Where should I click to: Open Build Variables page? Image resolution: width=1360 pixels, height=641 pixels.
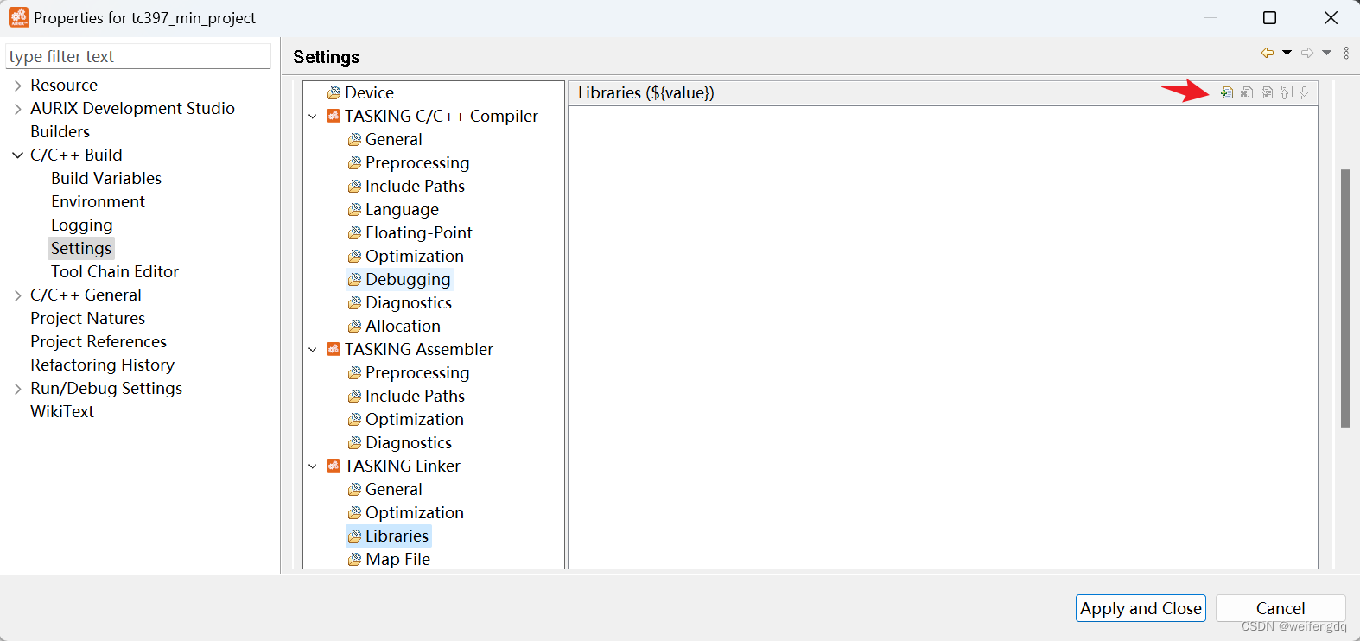[106, 178]
